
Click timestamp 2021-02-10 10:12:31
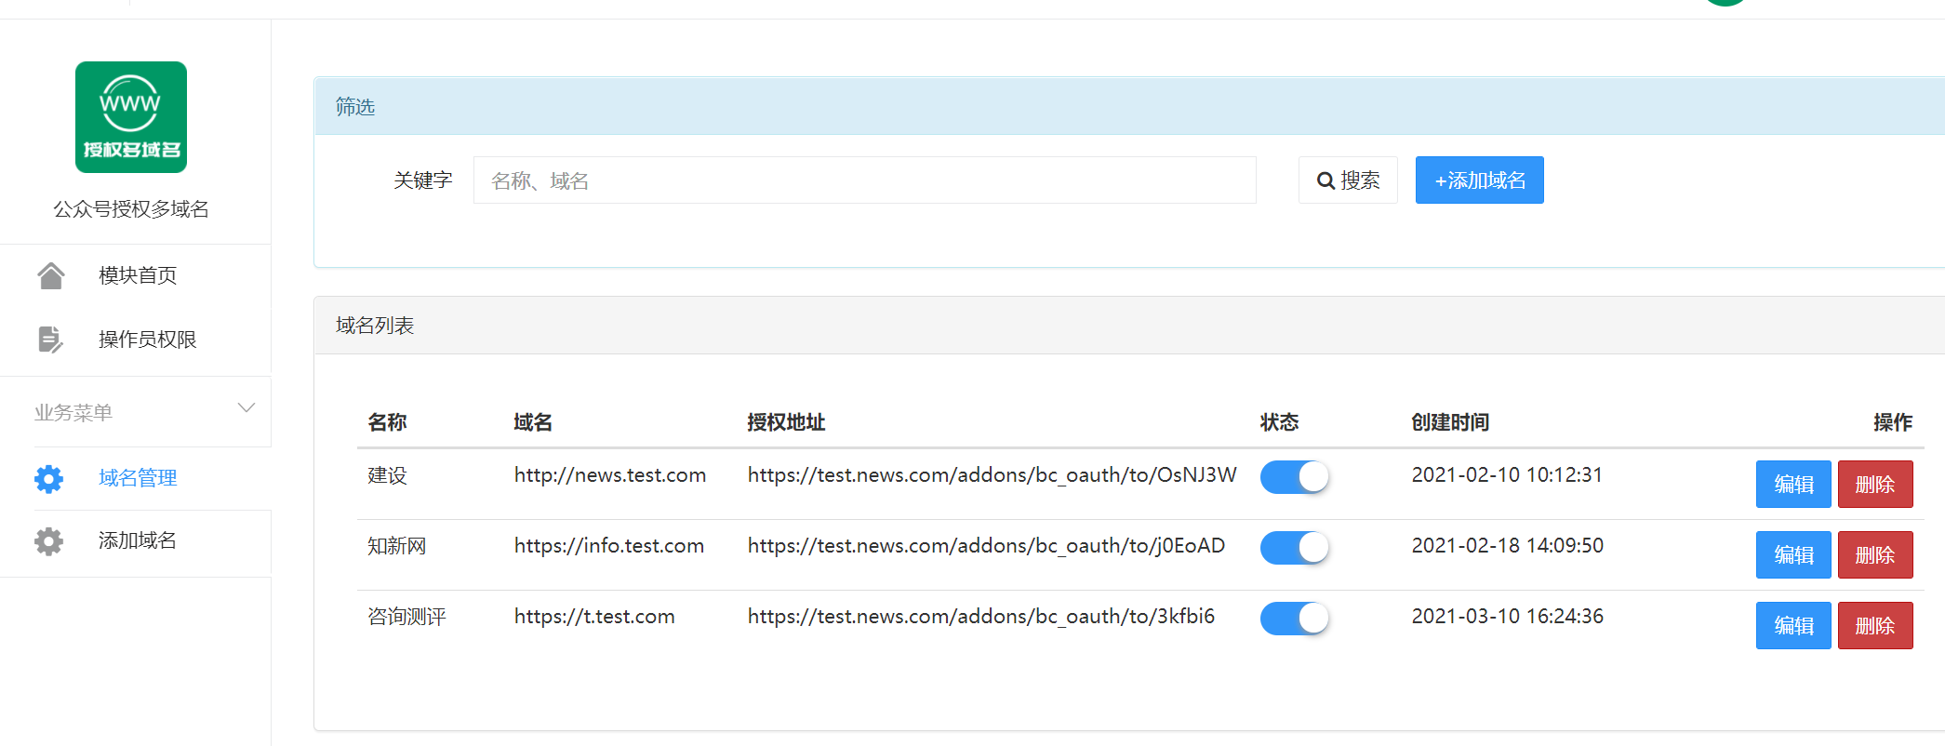tap(1507, 475)
